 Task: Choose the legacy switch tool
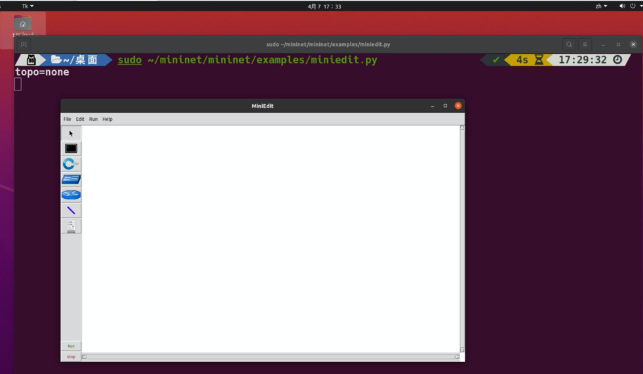tap(71, 179)
